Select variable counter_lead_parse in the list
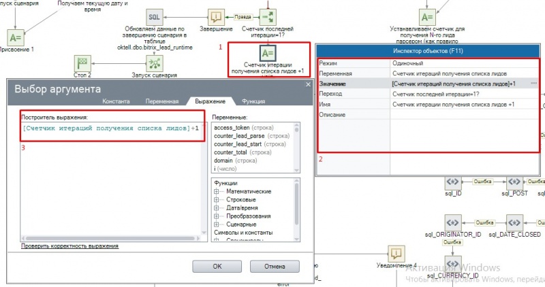Screen dimensions: 545x287 coord(251,136)
